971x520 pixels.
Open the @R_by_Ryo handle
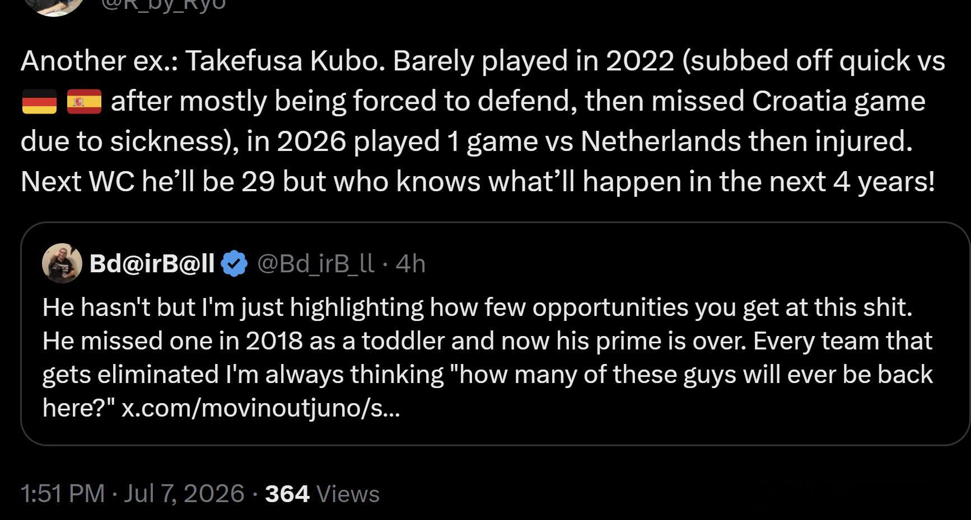(x=164, y=4)
